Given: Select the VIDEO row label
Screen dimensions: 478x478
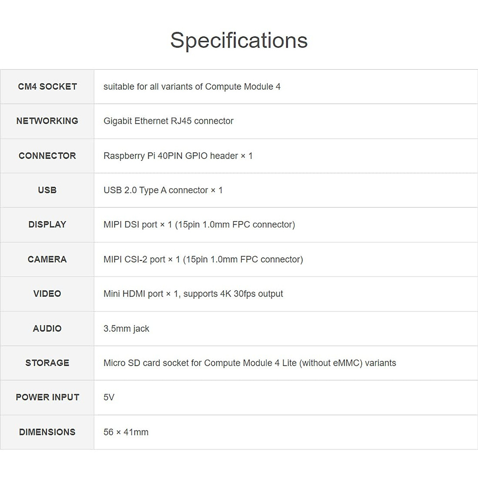Looking at the screenshot, I should [x=47, y=294].
